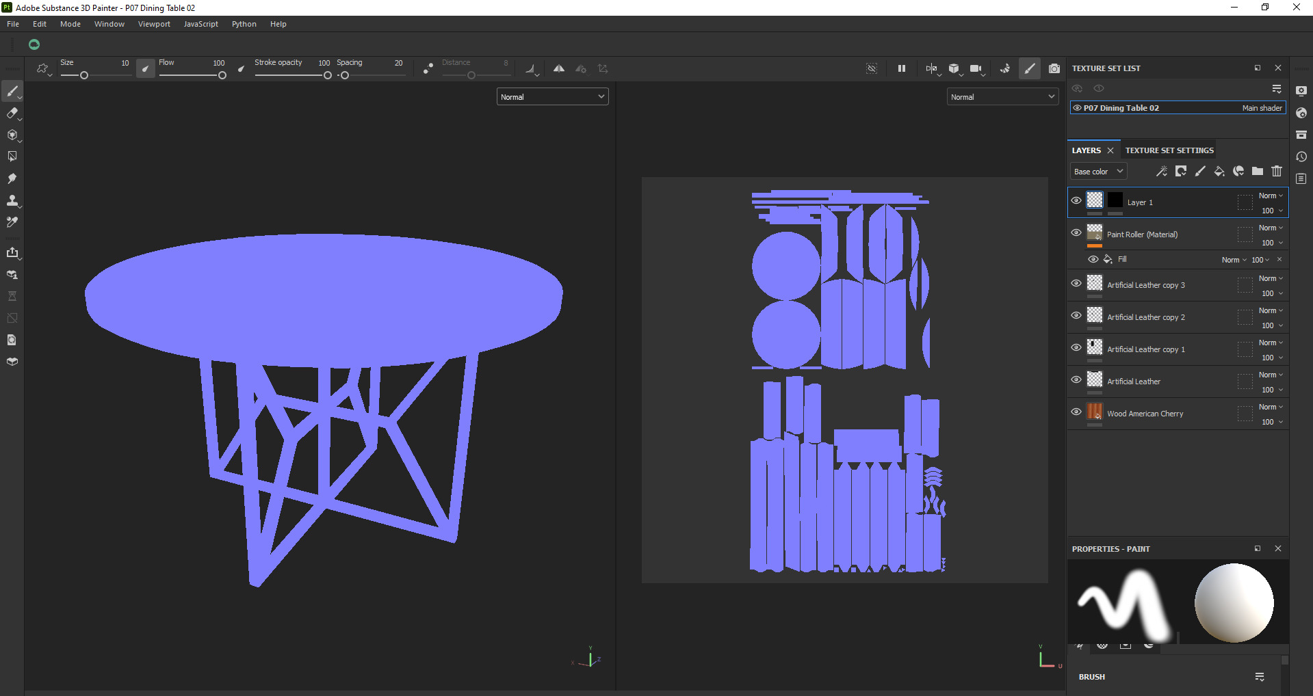The width and height of the screenshot is (1313, 696).
Task: Select the Clone stamp tool
Action: [x=12, y=200]
